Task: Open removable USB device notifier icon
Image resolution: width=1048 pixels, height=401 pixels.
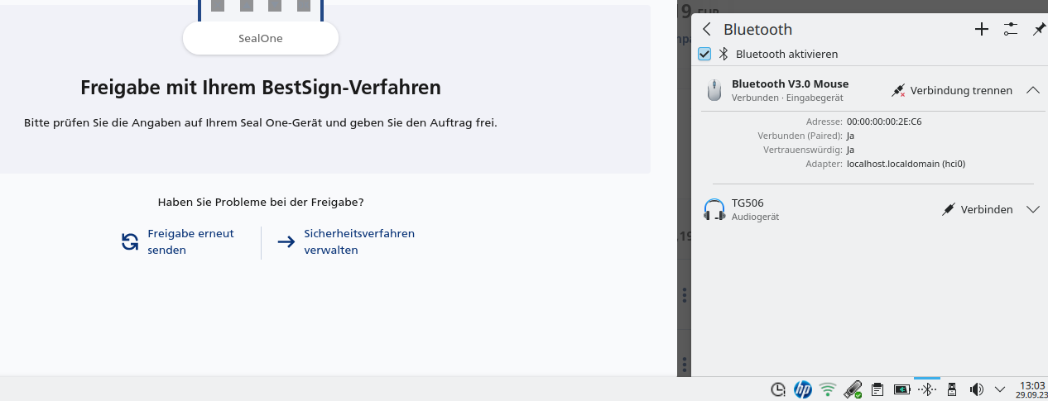Action: (853, 389)
